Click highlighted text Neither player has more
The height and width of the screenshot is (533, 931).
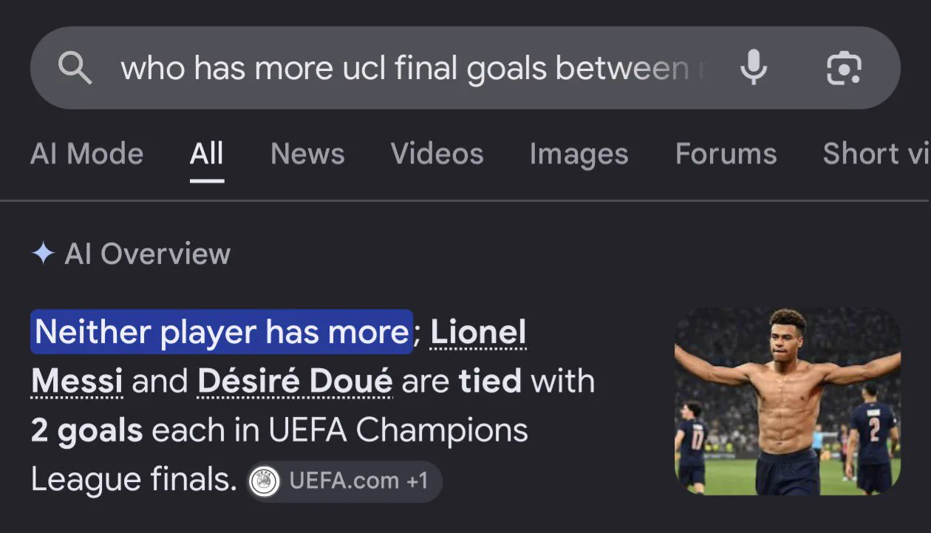(x=222, y=332)
